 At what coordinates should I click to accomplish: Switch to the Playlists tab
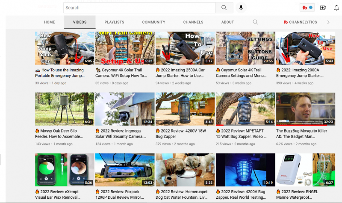pyautogui.click(x=114, y=22)
